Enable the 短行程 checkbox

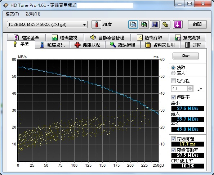click(173, 81)
